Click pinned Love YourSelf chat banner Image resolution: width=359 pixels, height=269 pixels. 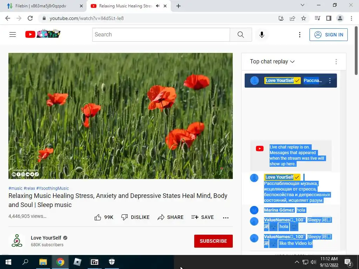tap(291, 81)
